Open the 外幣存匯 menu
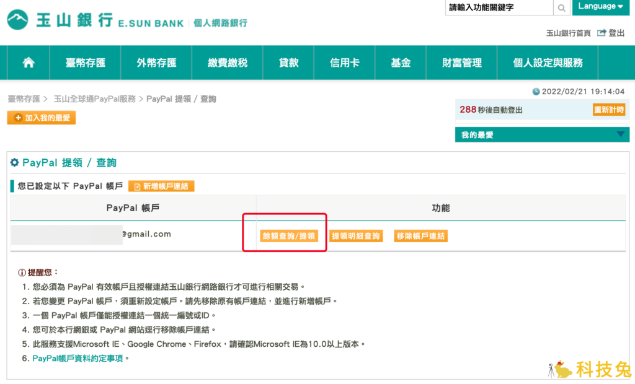Screen dimensions: 635x384 [156, 63]
